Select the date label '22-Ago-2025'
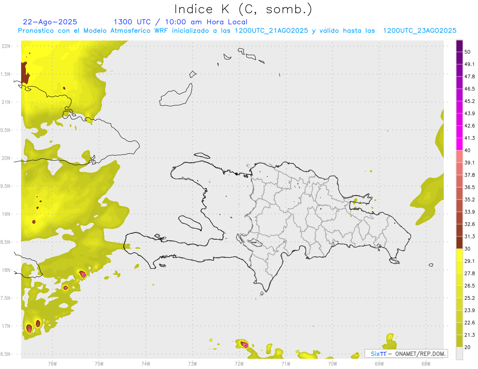Screen dimensions: 478x369 click(50, 22)
